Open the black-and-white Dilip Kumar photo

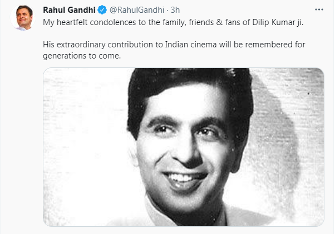pos(183,147)
